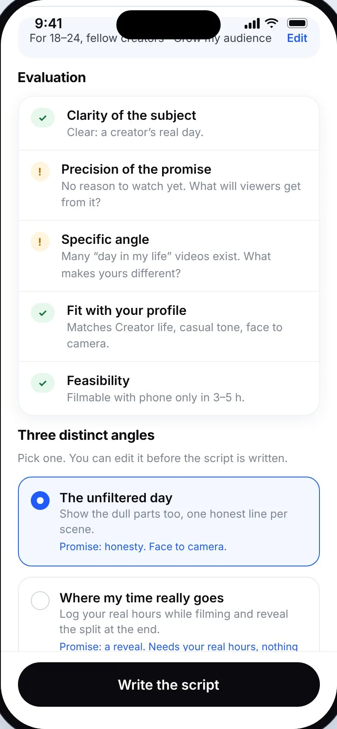Tap the Wi-Fi status icon
Image resolution: width=337 pixels, height=729 pixels.
272,23
